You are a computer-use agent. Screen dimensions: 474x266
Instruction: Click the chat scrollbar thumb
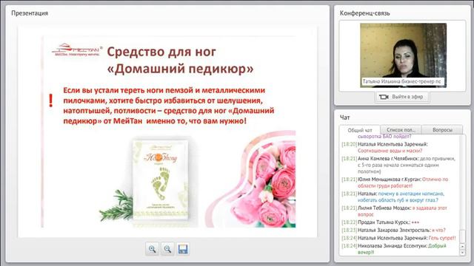462,236
